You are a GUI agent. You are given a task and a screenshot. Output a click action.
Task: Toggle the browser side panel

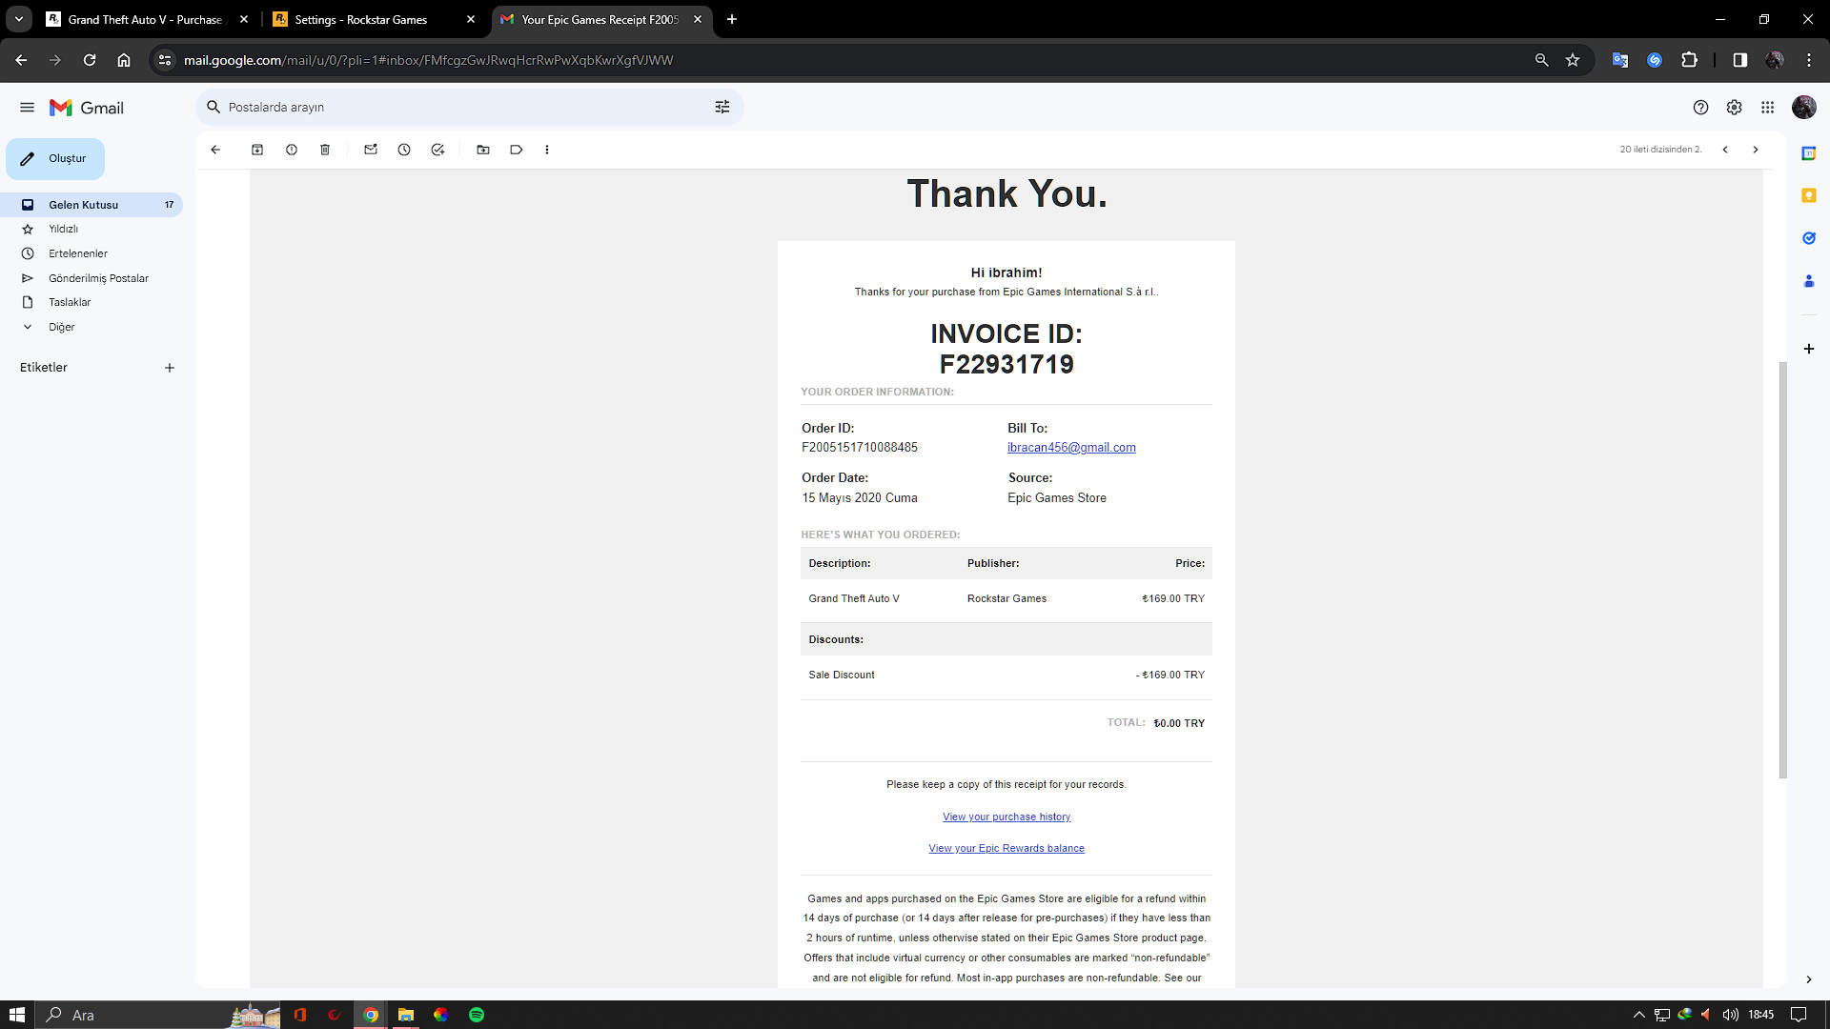[x=1739, y=60]
